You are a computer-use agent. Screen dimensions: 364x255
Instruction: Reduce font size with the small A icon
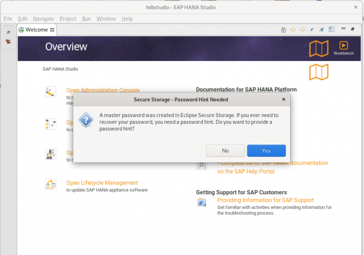point(312,30)
